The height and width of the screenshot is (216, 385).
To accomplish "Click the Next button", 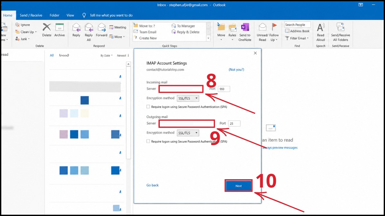I will 238,186.
